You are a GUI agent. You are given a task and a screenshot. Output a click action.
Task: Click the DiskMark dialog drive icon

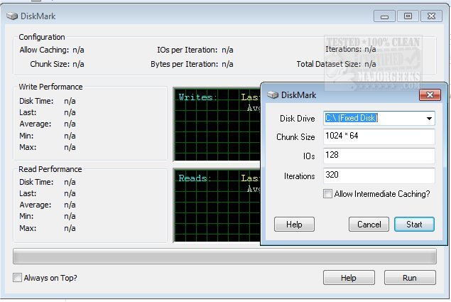tap(273, 95)
